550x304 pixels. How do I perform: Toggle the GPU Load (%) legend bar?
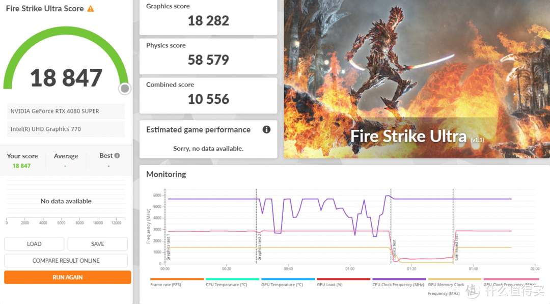(x=343, y=279)
